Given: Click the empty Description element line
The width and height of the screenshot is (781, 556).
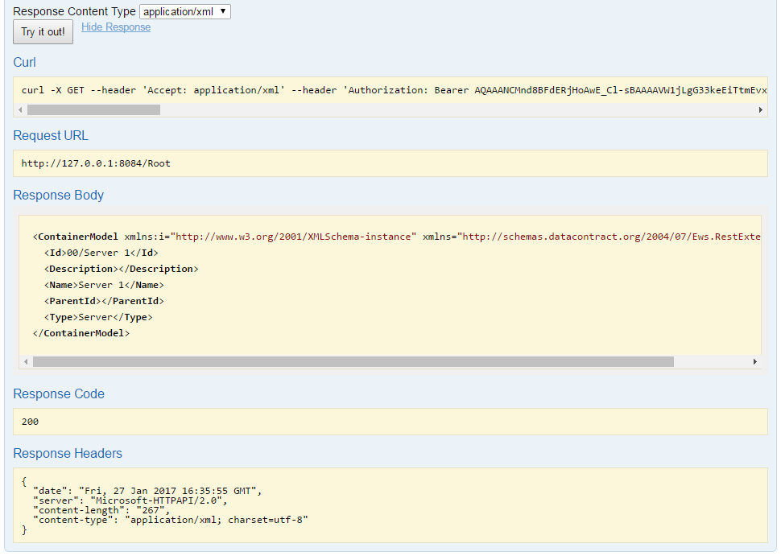Looking at the screenshot, I should point(121,269).
